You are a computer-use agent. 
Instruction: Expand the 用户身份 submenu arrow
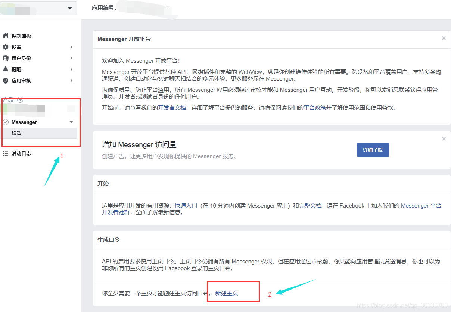click(x=71, y=58)
